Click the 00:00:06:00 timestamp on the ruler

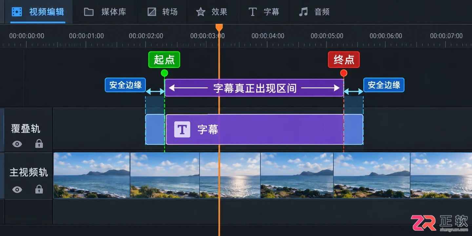point(386,36)
